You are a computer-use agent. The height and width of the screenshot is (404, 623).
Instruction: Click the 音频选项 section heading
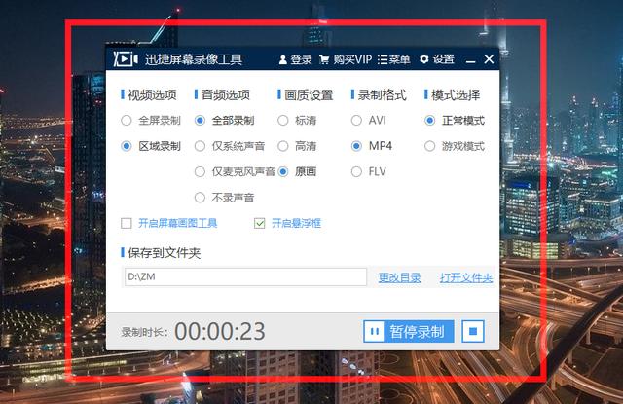(226, 95)
